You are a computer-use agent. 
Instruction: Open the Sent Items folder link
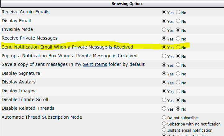click(95, 64)
